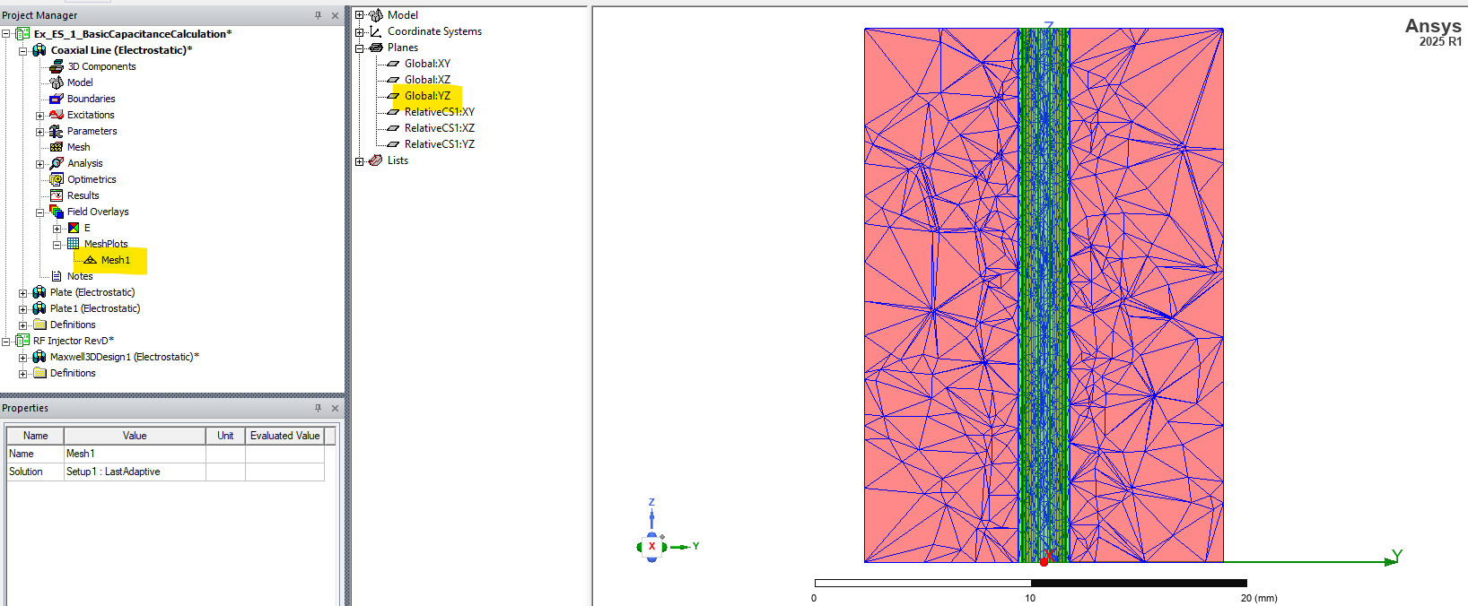Click the Value column header
Viewport: 1468px width, 606px height.
[x=135, y=436]
